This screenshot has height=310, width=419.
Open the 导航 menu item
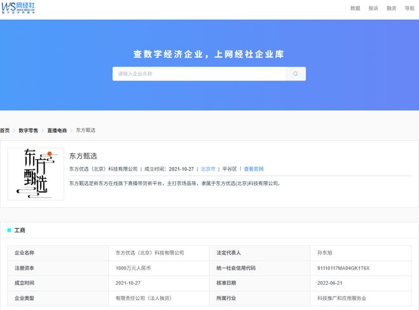(x=409, y=8)
